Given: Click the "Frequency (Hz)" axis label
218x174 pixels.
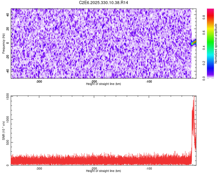Looking at the screenshot, I should [x=3, y=43].
